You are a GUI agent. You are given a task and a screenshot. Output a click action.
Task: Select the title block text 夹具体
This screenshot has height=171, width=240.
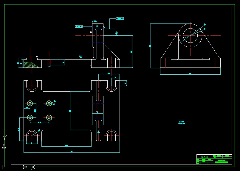205,157
